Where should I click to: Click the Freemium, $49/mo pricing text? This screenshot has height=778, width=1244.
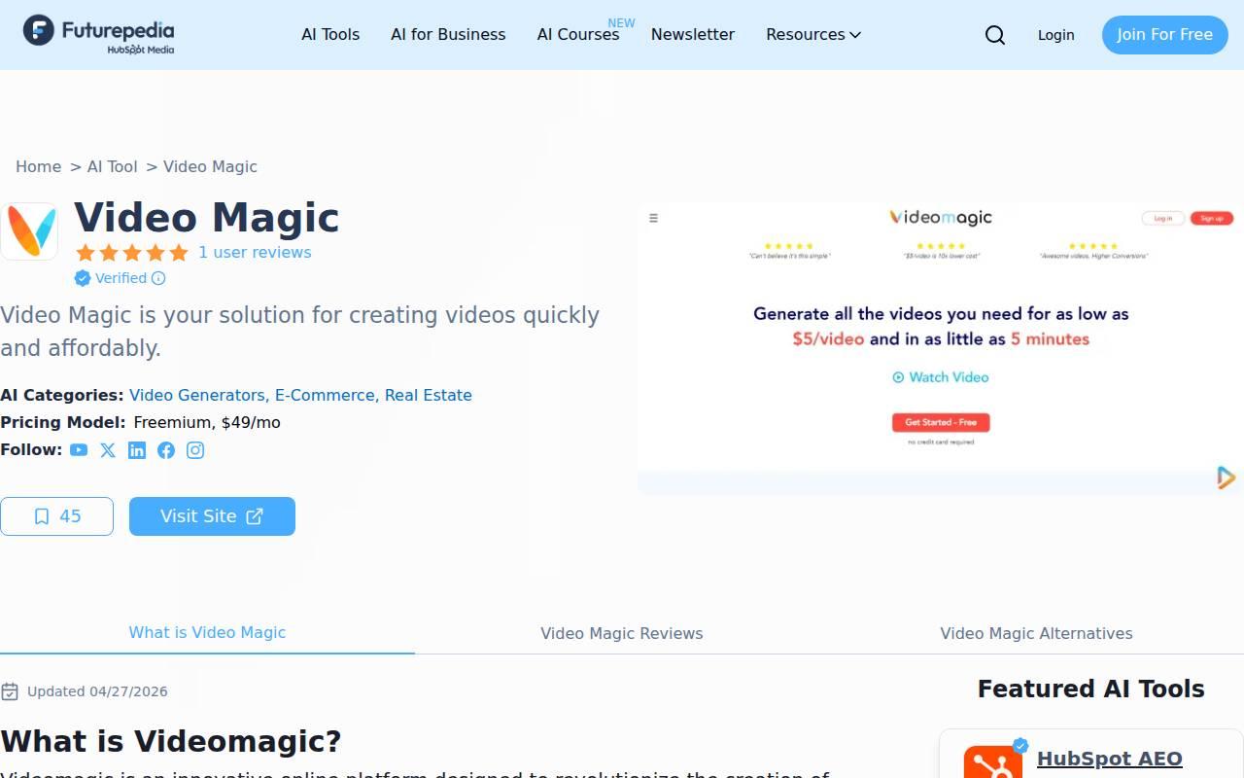click(207, 423)
